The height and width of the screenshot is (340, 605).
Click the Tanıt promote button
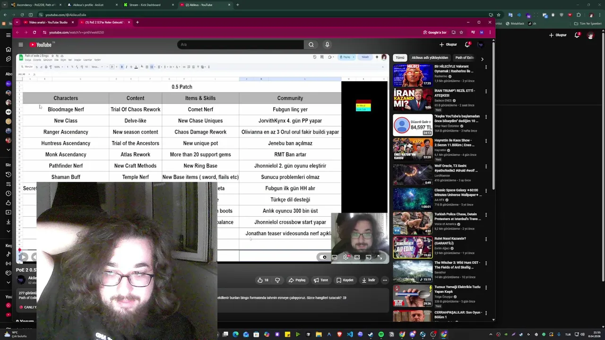pyautogui.click(x=321, y=280)
